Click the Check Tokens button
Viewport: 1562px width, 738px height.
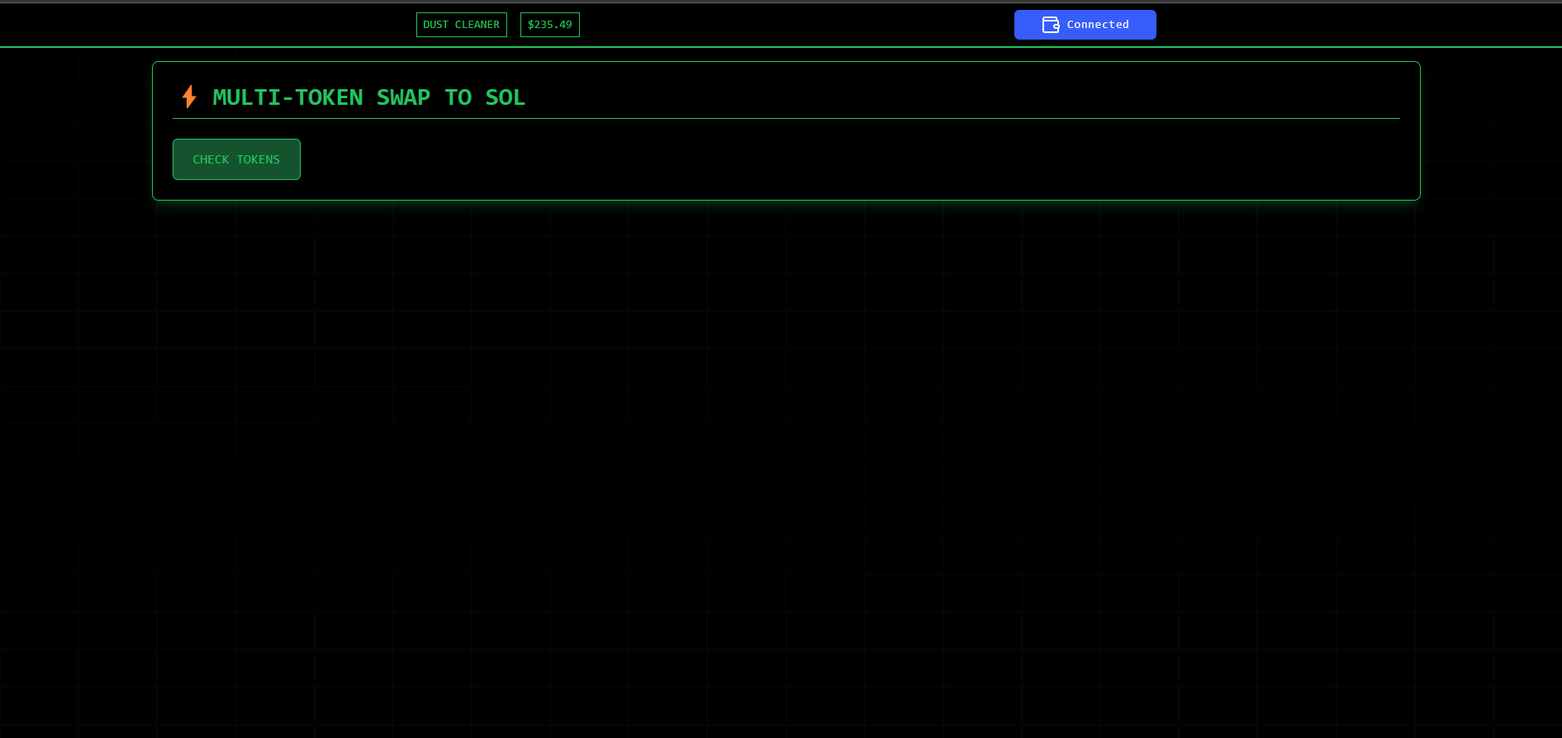(x=236, y=159)
